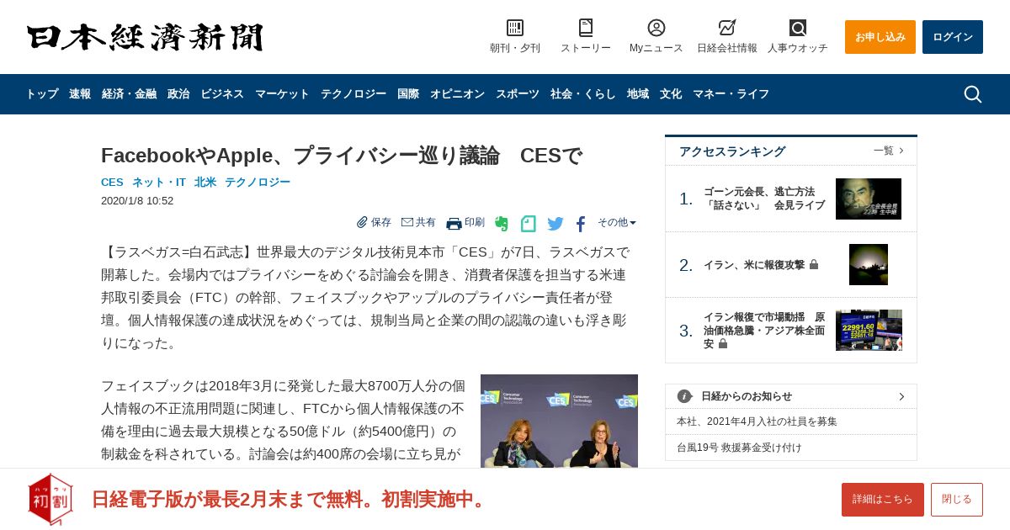
Task: Click the 詳細はこちら button
Action: point(883,500)
